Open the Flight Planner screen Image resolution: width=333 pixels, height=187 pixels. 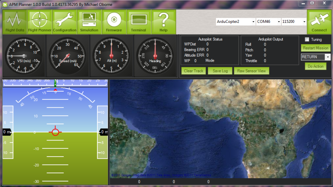click(x=40, y=22)
